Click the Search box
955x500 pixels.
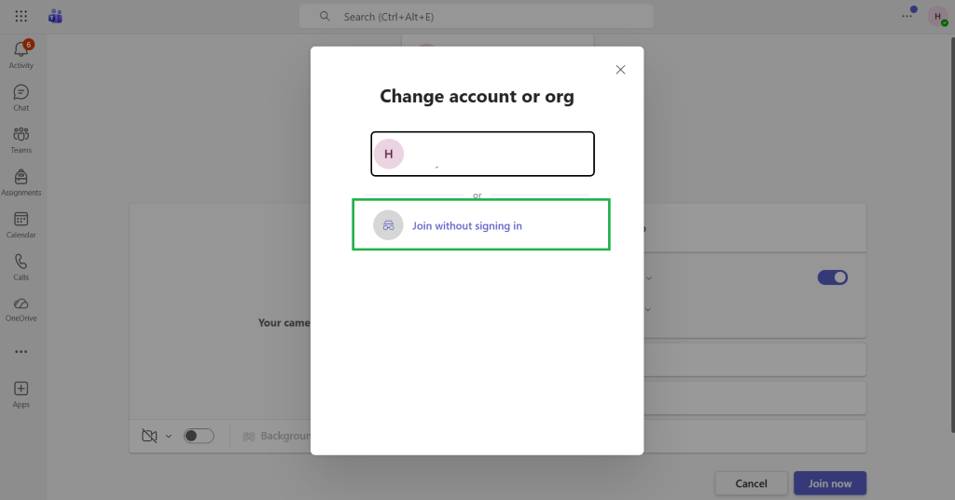(x=476, y=17)
